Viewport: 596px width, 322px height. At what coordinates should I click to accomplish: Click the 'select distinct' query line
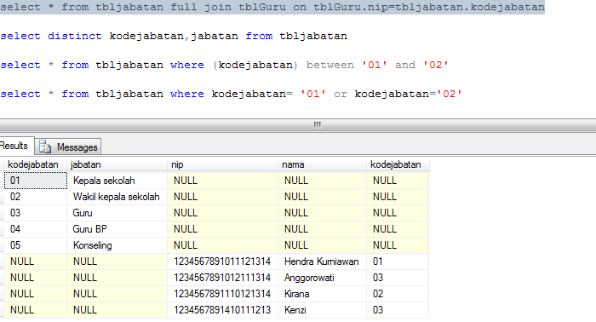[x=174, y=36]
